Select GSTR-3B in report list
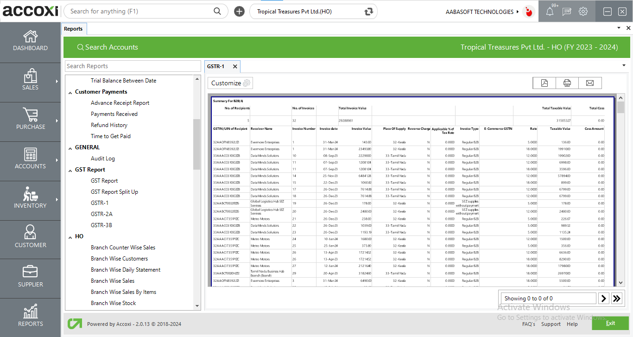The height and width of the screenshot is (337, 633). (x=101, y=225)
